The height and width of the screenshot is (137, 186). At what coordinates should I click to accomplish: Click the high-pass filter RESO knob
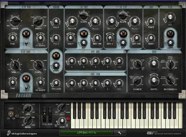point(95,21)
